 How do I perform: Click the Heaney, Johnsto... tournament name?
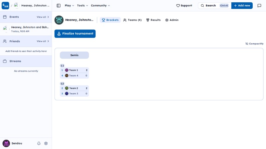[x=79, y=20]
